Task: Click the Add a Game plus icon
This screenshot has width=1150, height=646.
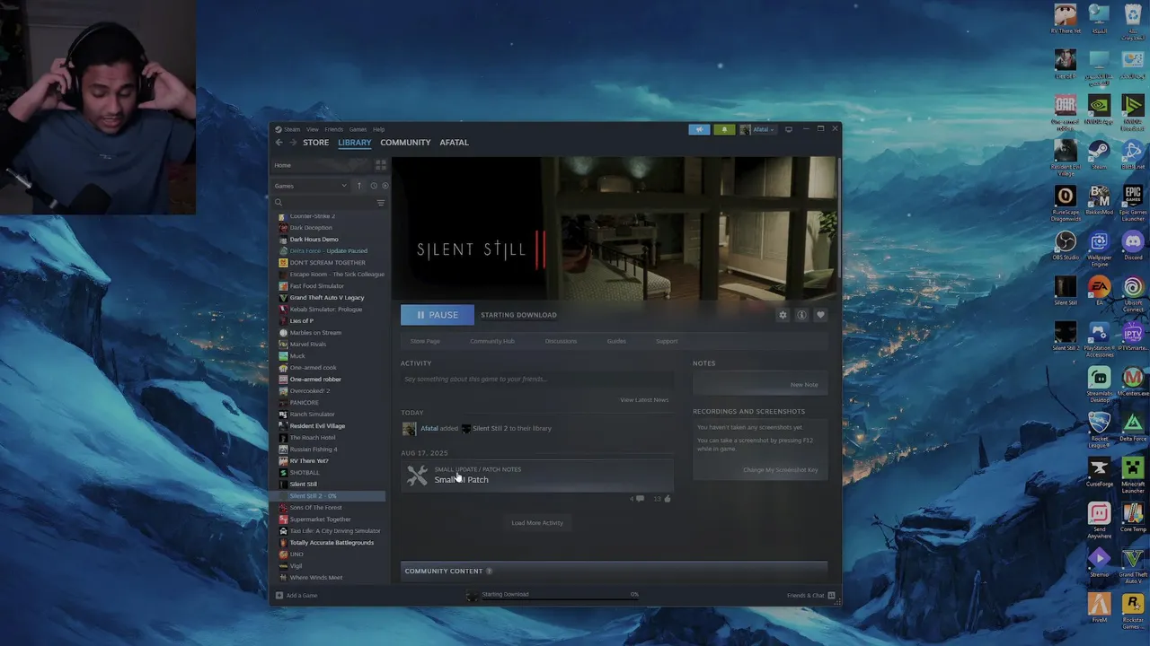Action: [279, 595]
